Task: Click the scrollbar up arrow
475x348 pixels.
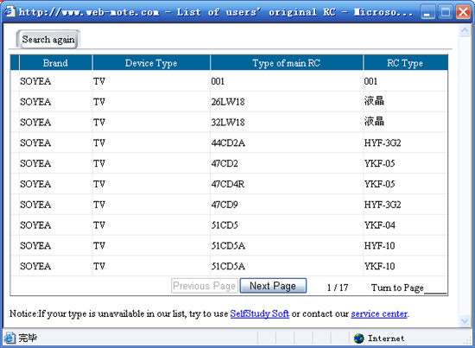Action: (465, 30)
